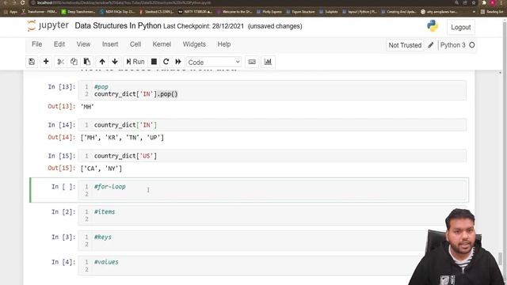Move selected cell up
Viewport: 507px width, 285px height.
click(x=102, y=62)
